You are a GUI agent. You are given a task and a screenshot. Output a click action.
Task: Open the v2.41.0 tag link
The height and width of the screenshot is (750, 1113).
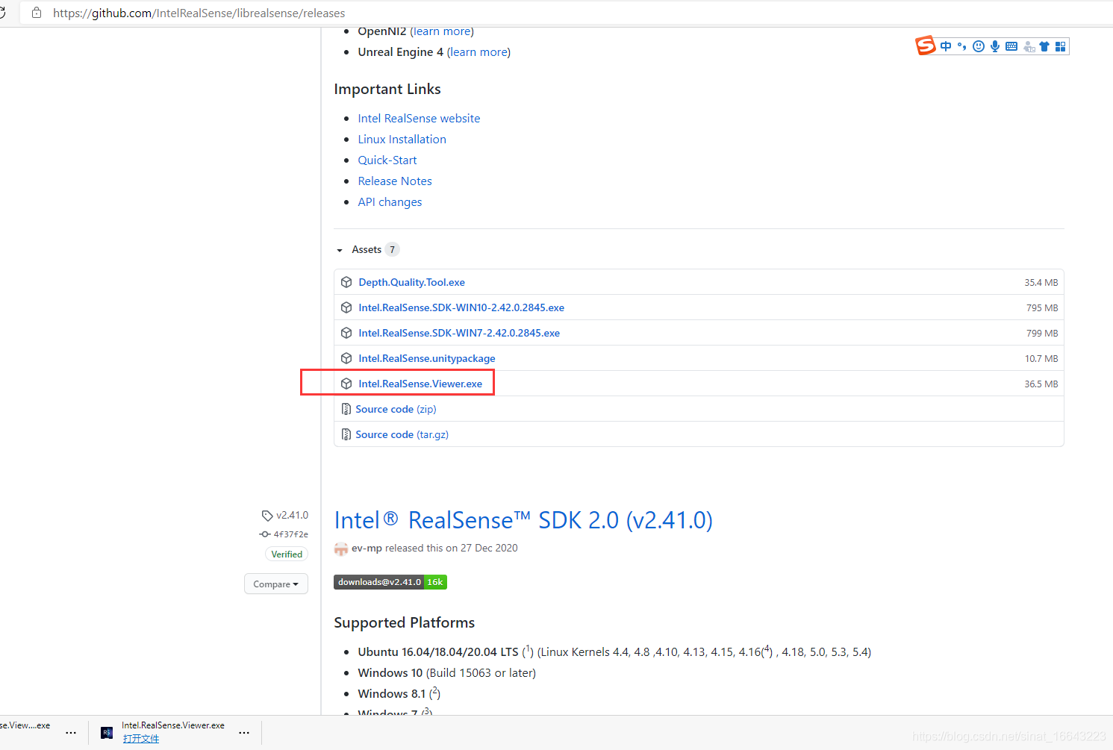(292, 515)
